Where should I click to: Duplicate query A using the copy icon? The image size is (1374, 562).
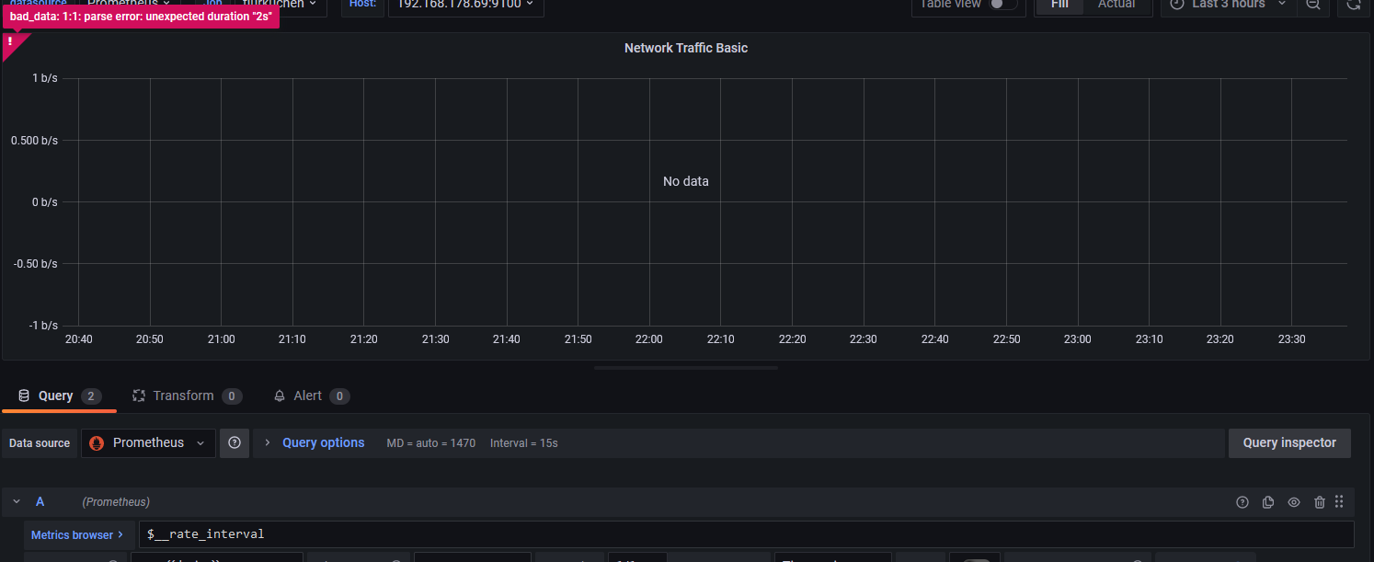click(x=1268, y=501)
